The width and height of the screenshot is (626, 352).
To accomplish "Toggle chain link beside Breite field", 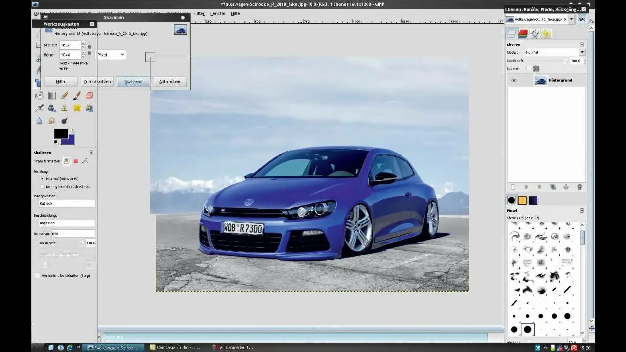I will point(89,50).
